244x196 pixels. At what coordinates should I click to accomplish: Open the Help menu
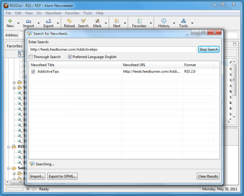tap(100, 13)
